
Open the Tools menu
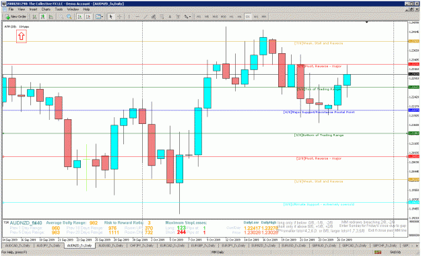pyautogui.click(x=59, y=9)
